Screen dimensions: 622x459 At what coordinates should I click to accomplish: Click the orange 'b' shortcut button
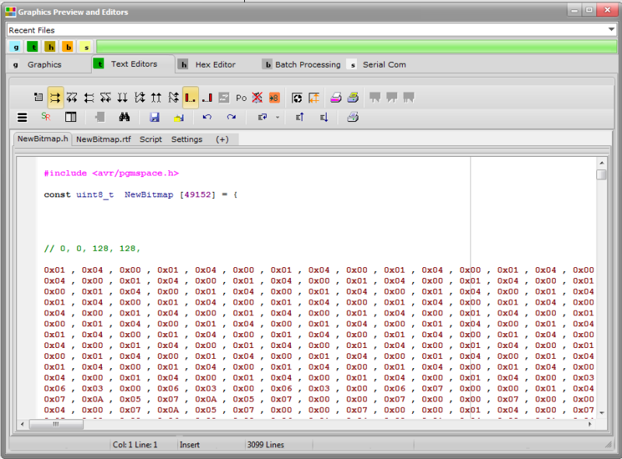tap(68, 47)
